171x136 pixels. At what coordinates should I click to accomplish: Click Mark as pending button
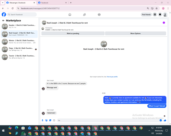[x=73, y=33]
